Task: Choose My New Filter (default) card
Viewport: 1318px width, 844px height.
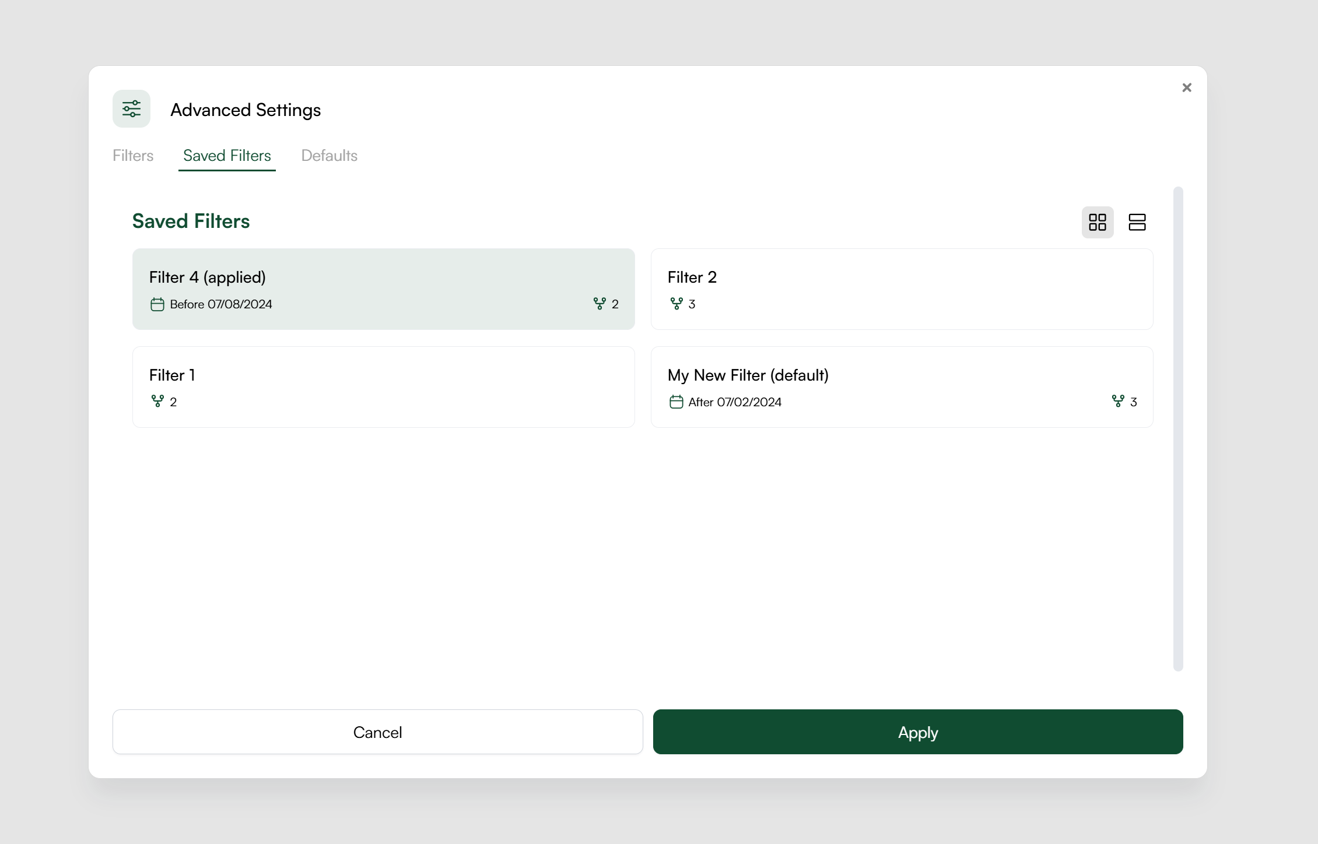Action: (902, 387)
